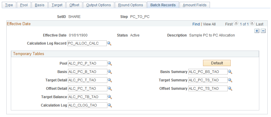This screenshot has height=117, width=271.
Task: Open lookup icon beside Offset Detail
Action: click(110, 89)
